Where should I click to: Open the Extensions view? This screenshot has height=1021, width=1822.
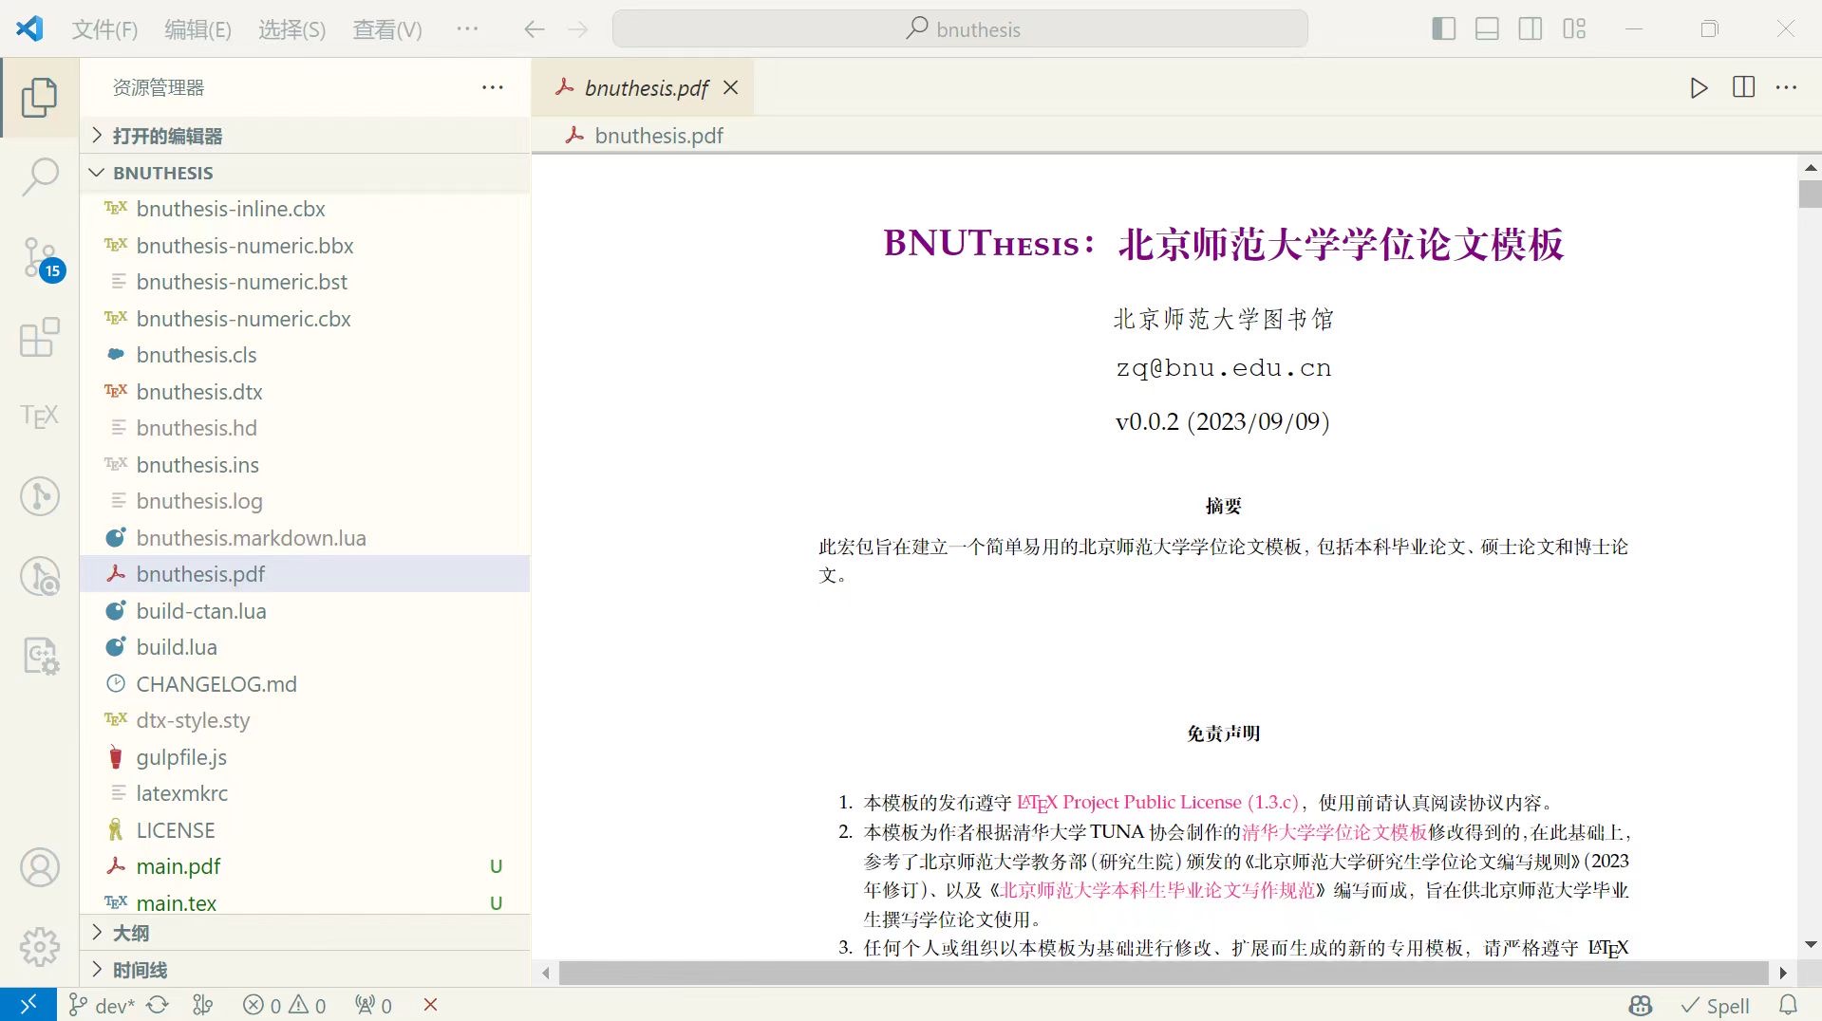[x=39, y=337]
